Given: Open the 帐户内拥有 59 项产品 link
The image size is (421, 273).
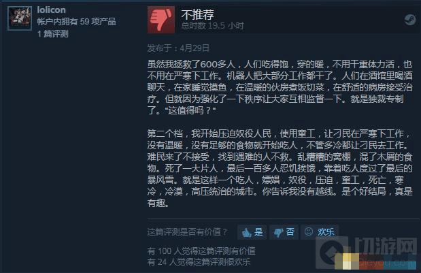Looking at the screenshot, I should [x=77, y=22].
